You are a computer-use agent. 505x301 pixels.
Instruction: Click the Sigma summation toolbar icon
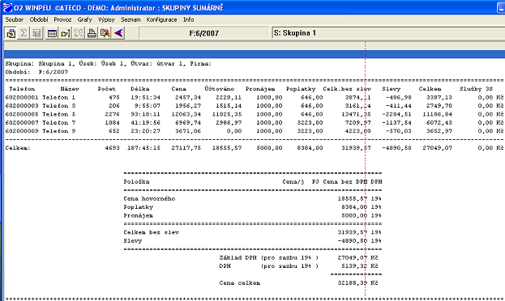click(x=24, y=33)
